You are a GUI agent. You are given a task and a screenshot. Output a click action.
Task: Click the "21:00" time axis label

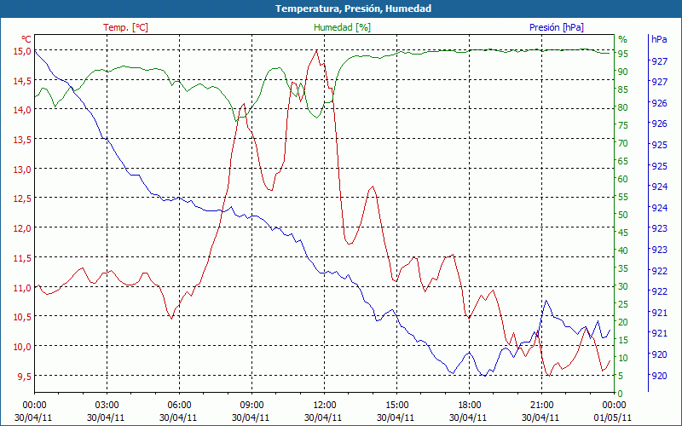click(x=542, y=406)
